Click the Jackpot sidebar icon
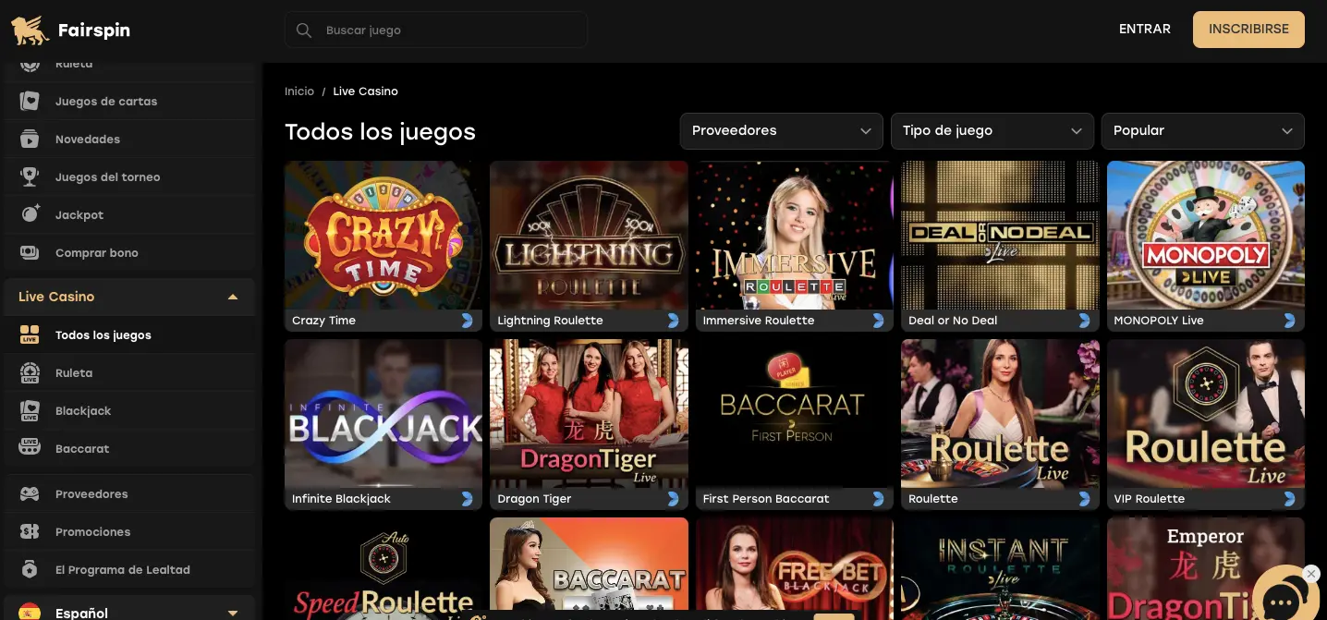 [x=30, y=215]
